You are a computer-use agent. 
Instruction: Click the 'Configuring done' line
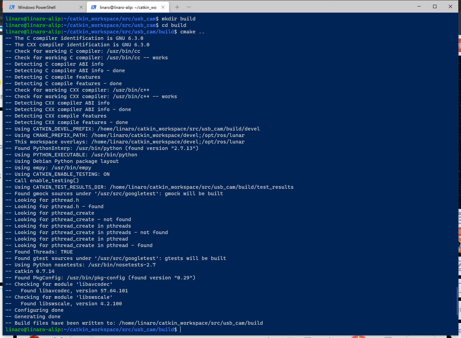(x=34, y=310)
